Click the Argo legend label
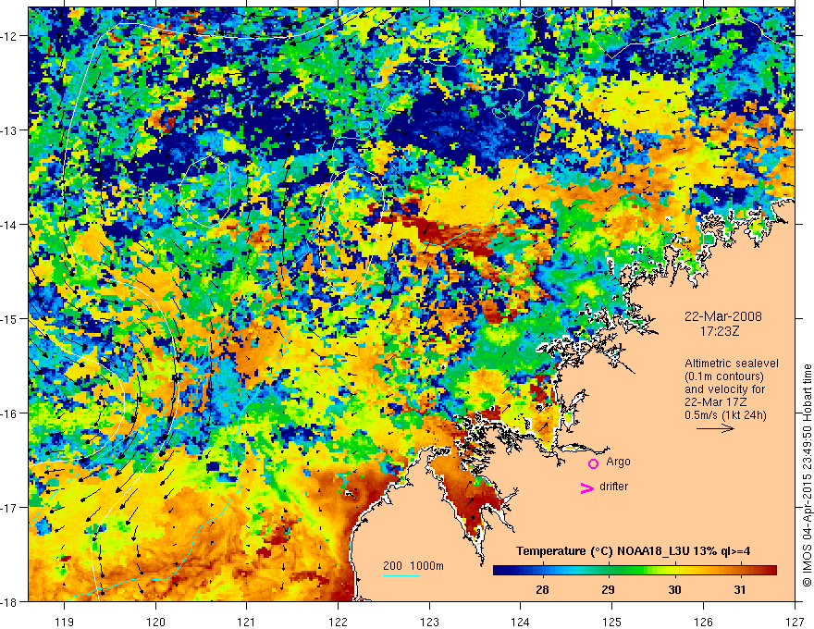The image size is (814, 629). coord(618,462)
